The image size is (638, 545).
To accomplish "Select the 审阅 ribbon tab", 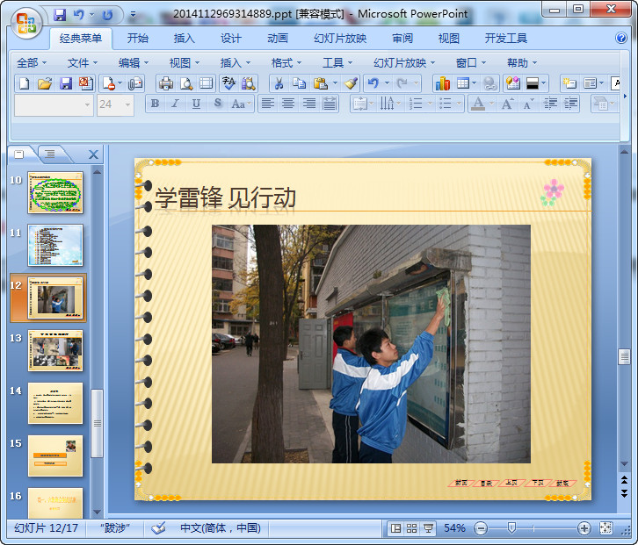I will pyautogui.click(x=402, y=39).
